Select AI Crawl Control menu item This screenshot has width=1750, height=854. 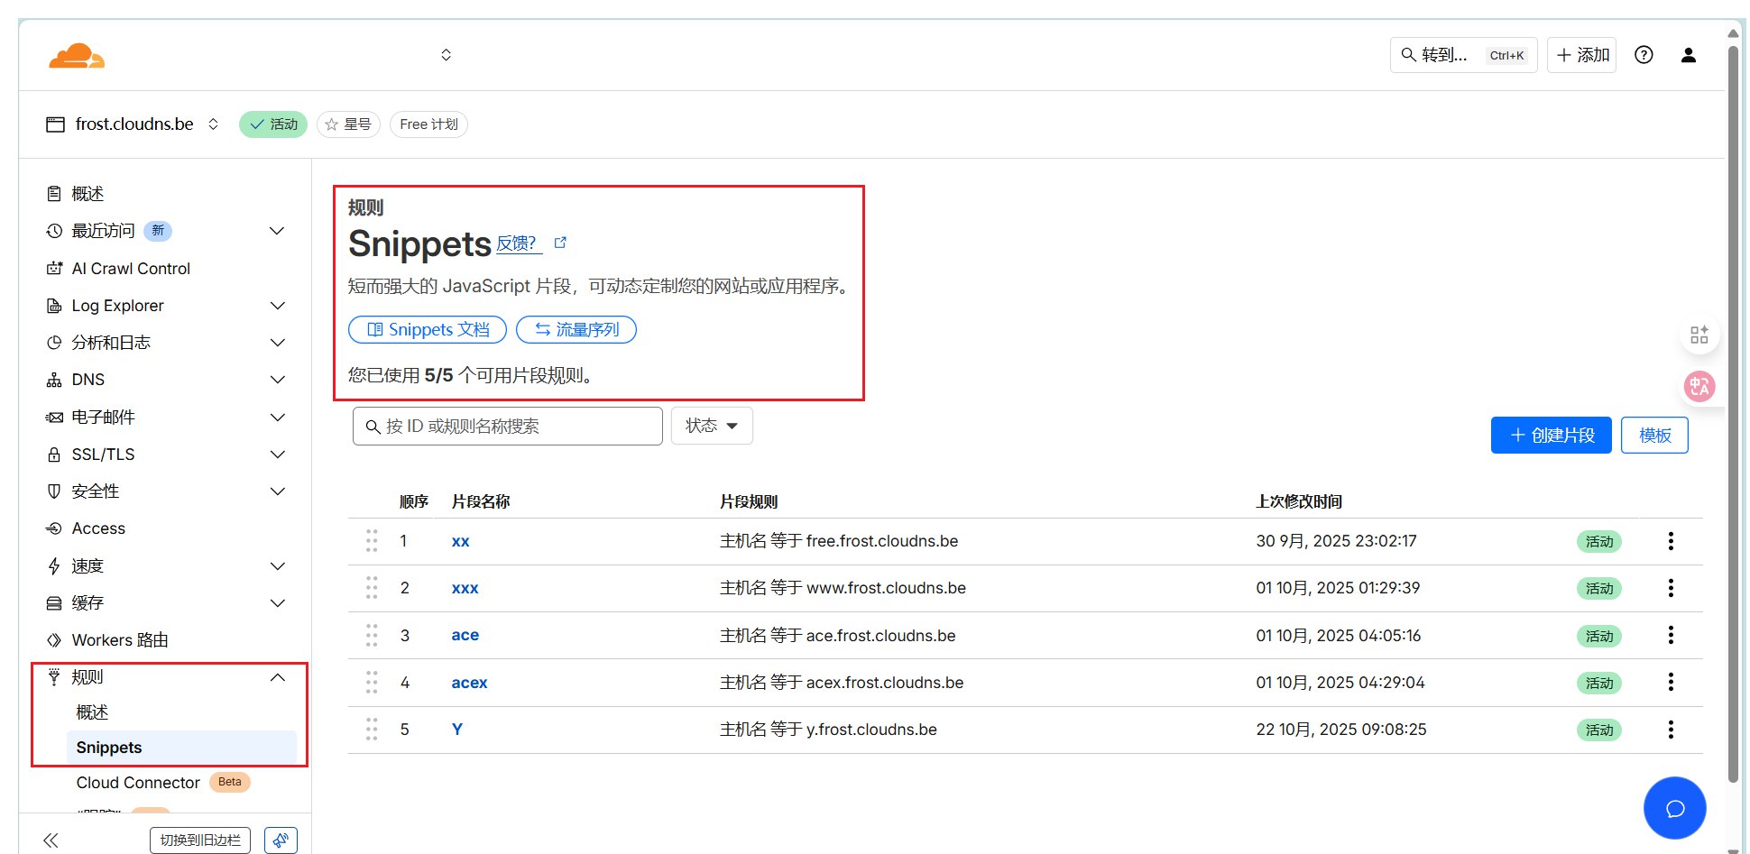pyautogui.click(x=131, y=269)
